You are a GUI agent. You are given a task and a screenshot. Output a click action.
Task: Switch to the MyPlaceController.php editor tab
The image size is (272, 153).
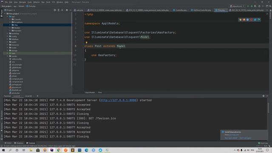point(201,10)
